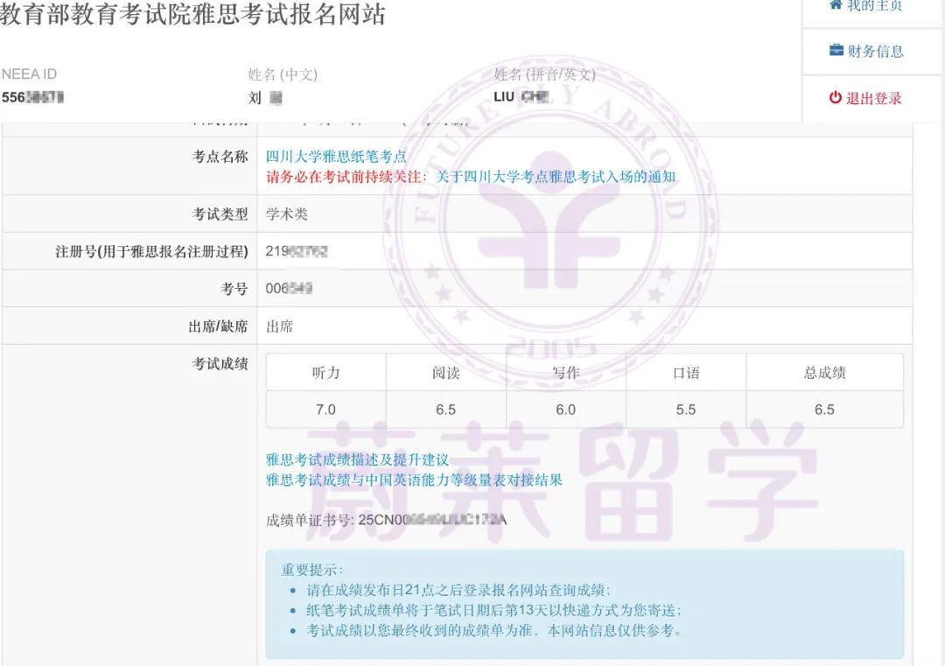The height and width of the screenshot is (666, 945).
Task: Click the NEEA ID label
Action: (x=29, y=74)
